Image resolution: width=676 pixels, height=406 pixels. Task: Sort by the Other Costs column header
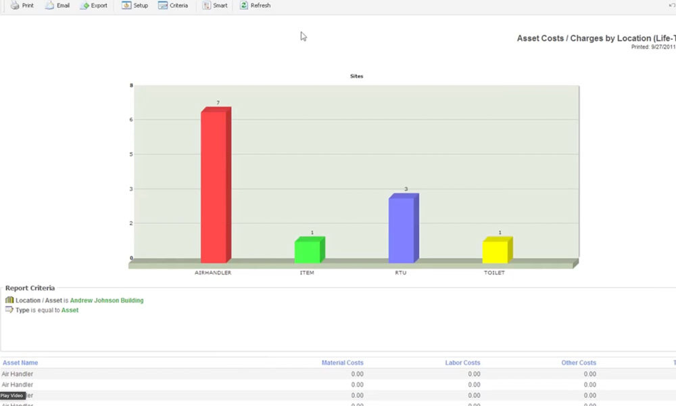click(579, 363)
